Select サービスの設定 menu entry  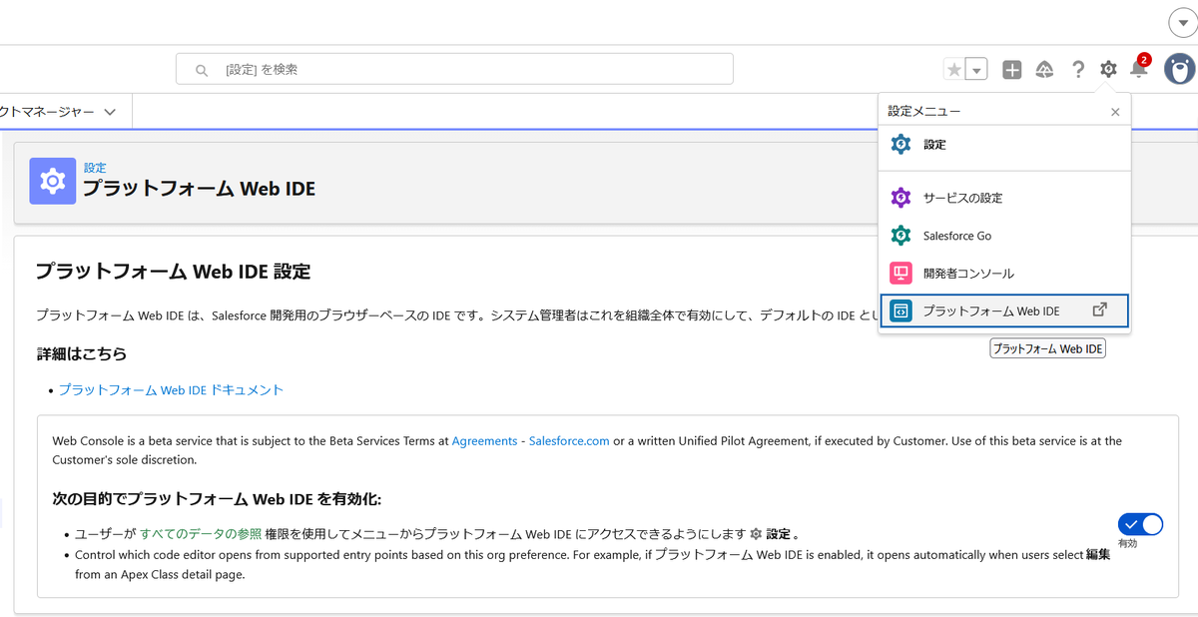1004,198
